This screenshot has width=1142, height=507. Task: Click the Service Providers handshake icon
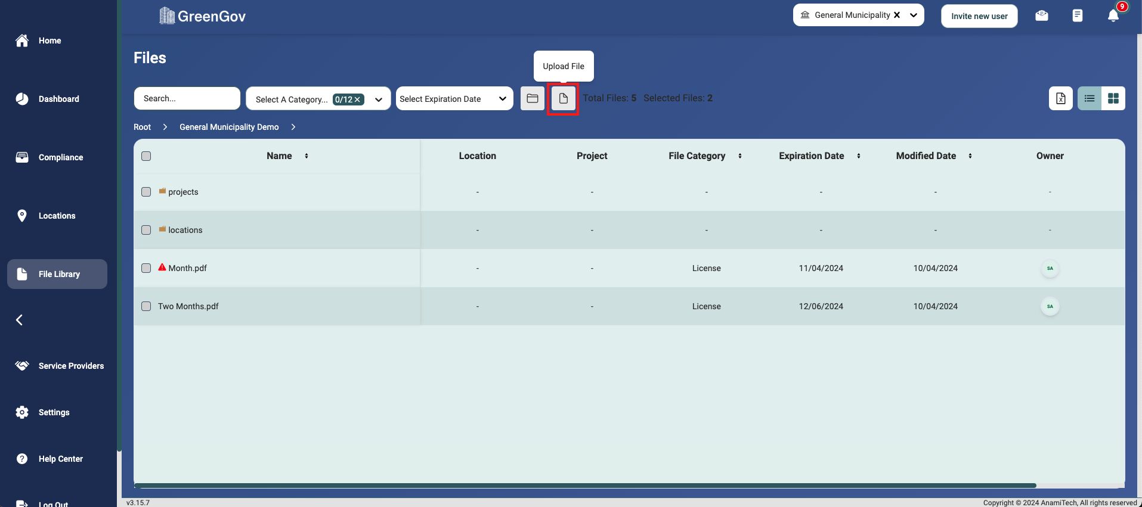click(x=22, y=366)
